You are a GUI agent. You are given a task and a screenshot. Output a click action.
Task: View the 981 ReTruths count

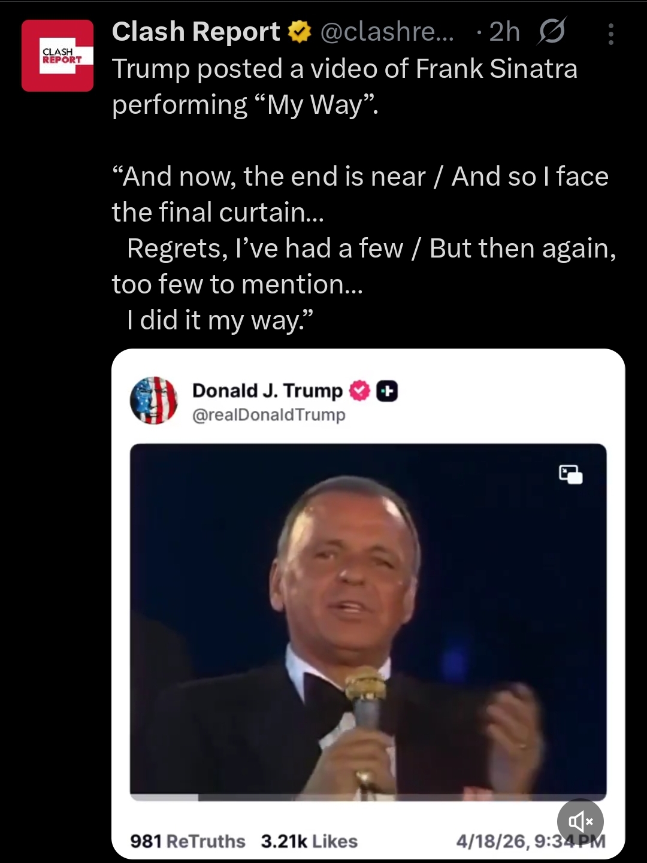pyautogui.click(x=188, y=841)
